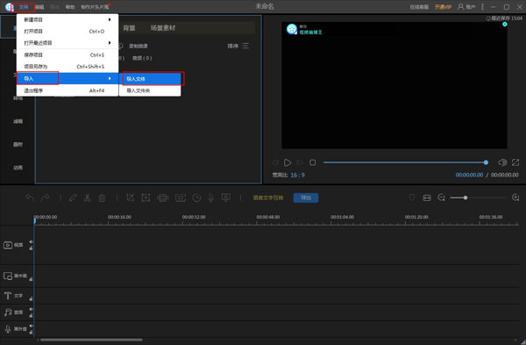
Task: Click the volume speaker icon in player
Action: tap(502, 162)
